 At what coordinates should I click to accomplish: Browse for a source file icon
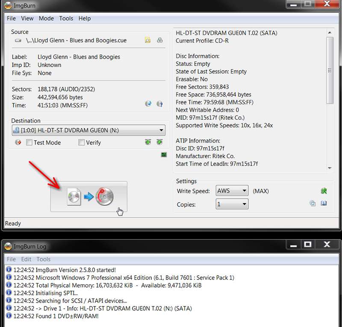(147, 40)
